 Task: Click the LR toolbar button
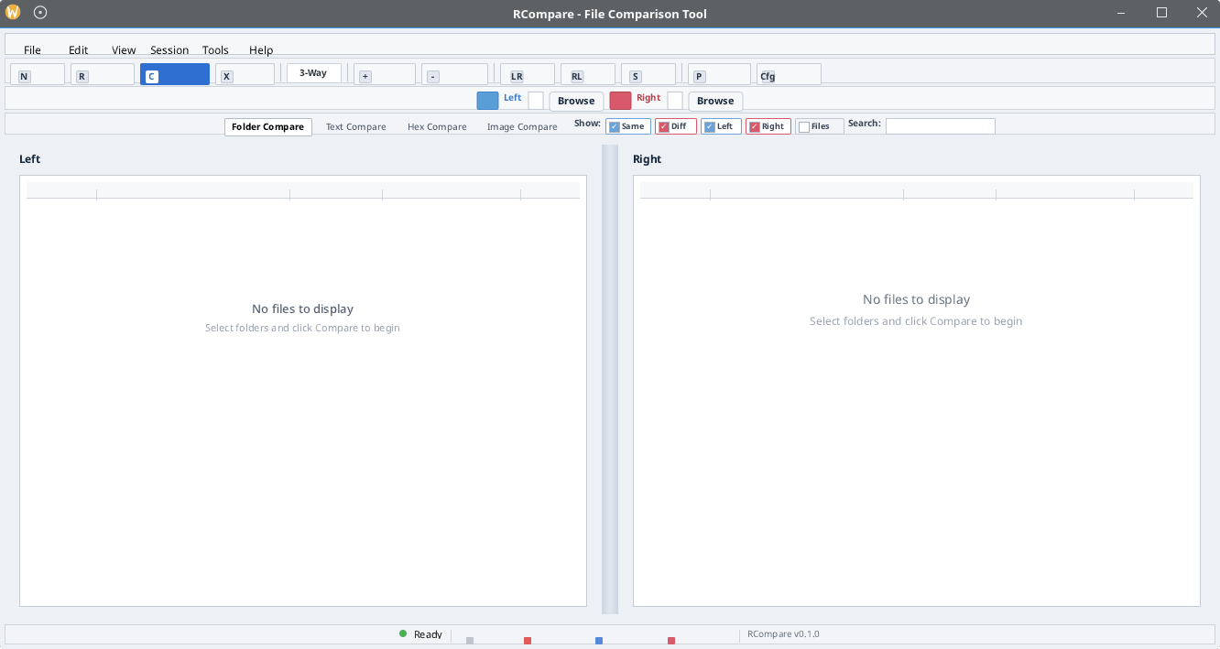click(528, 75)
